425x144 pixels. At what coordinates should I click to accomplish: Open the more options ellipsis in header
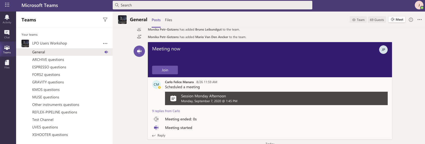pyautogui.click(x=420, y=20)
